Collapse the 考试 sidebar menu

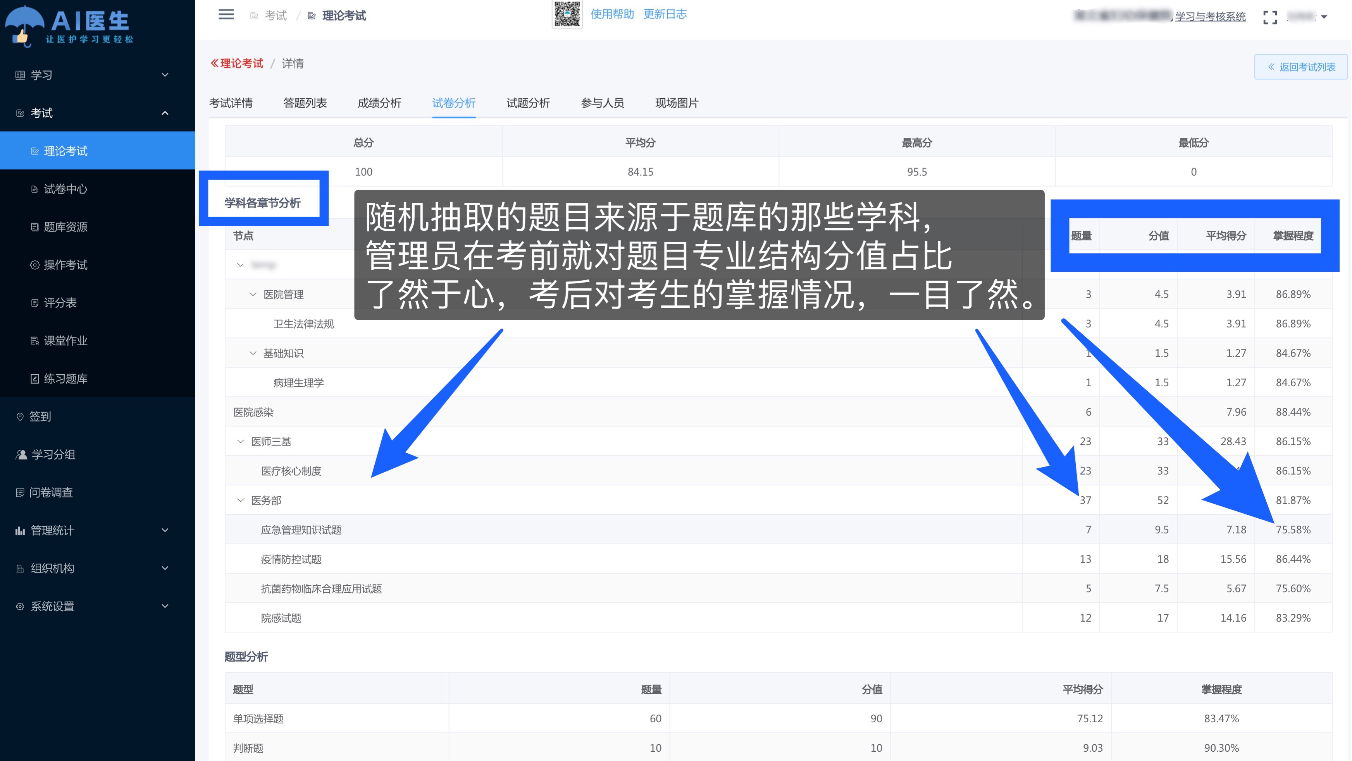[x=98, y=113]
